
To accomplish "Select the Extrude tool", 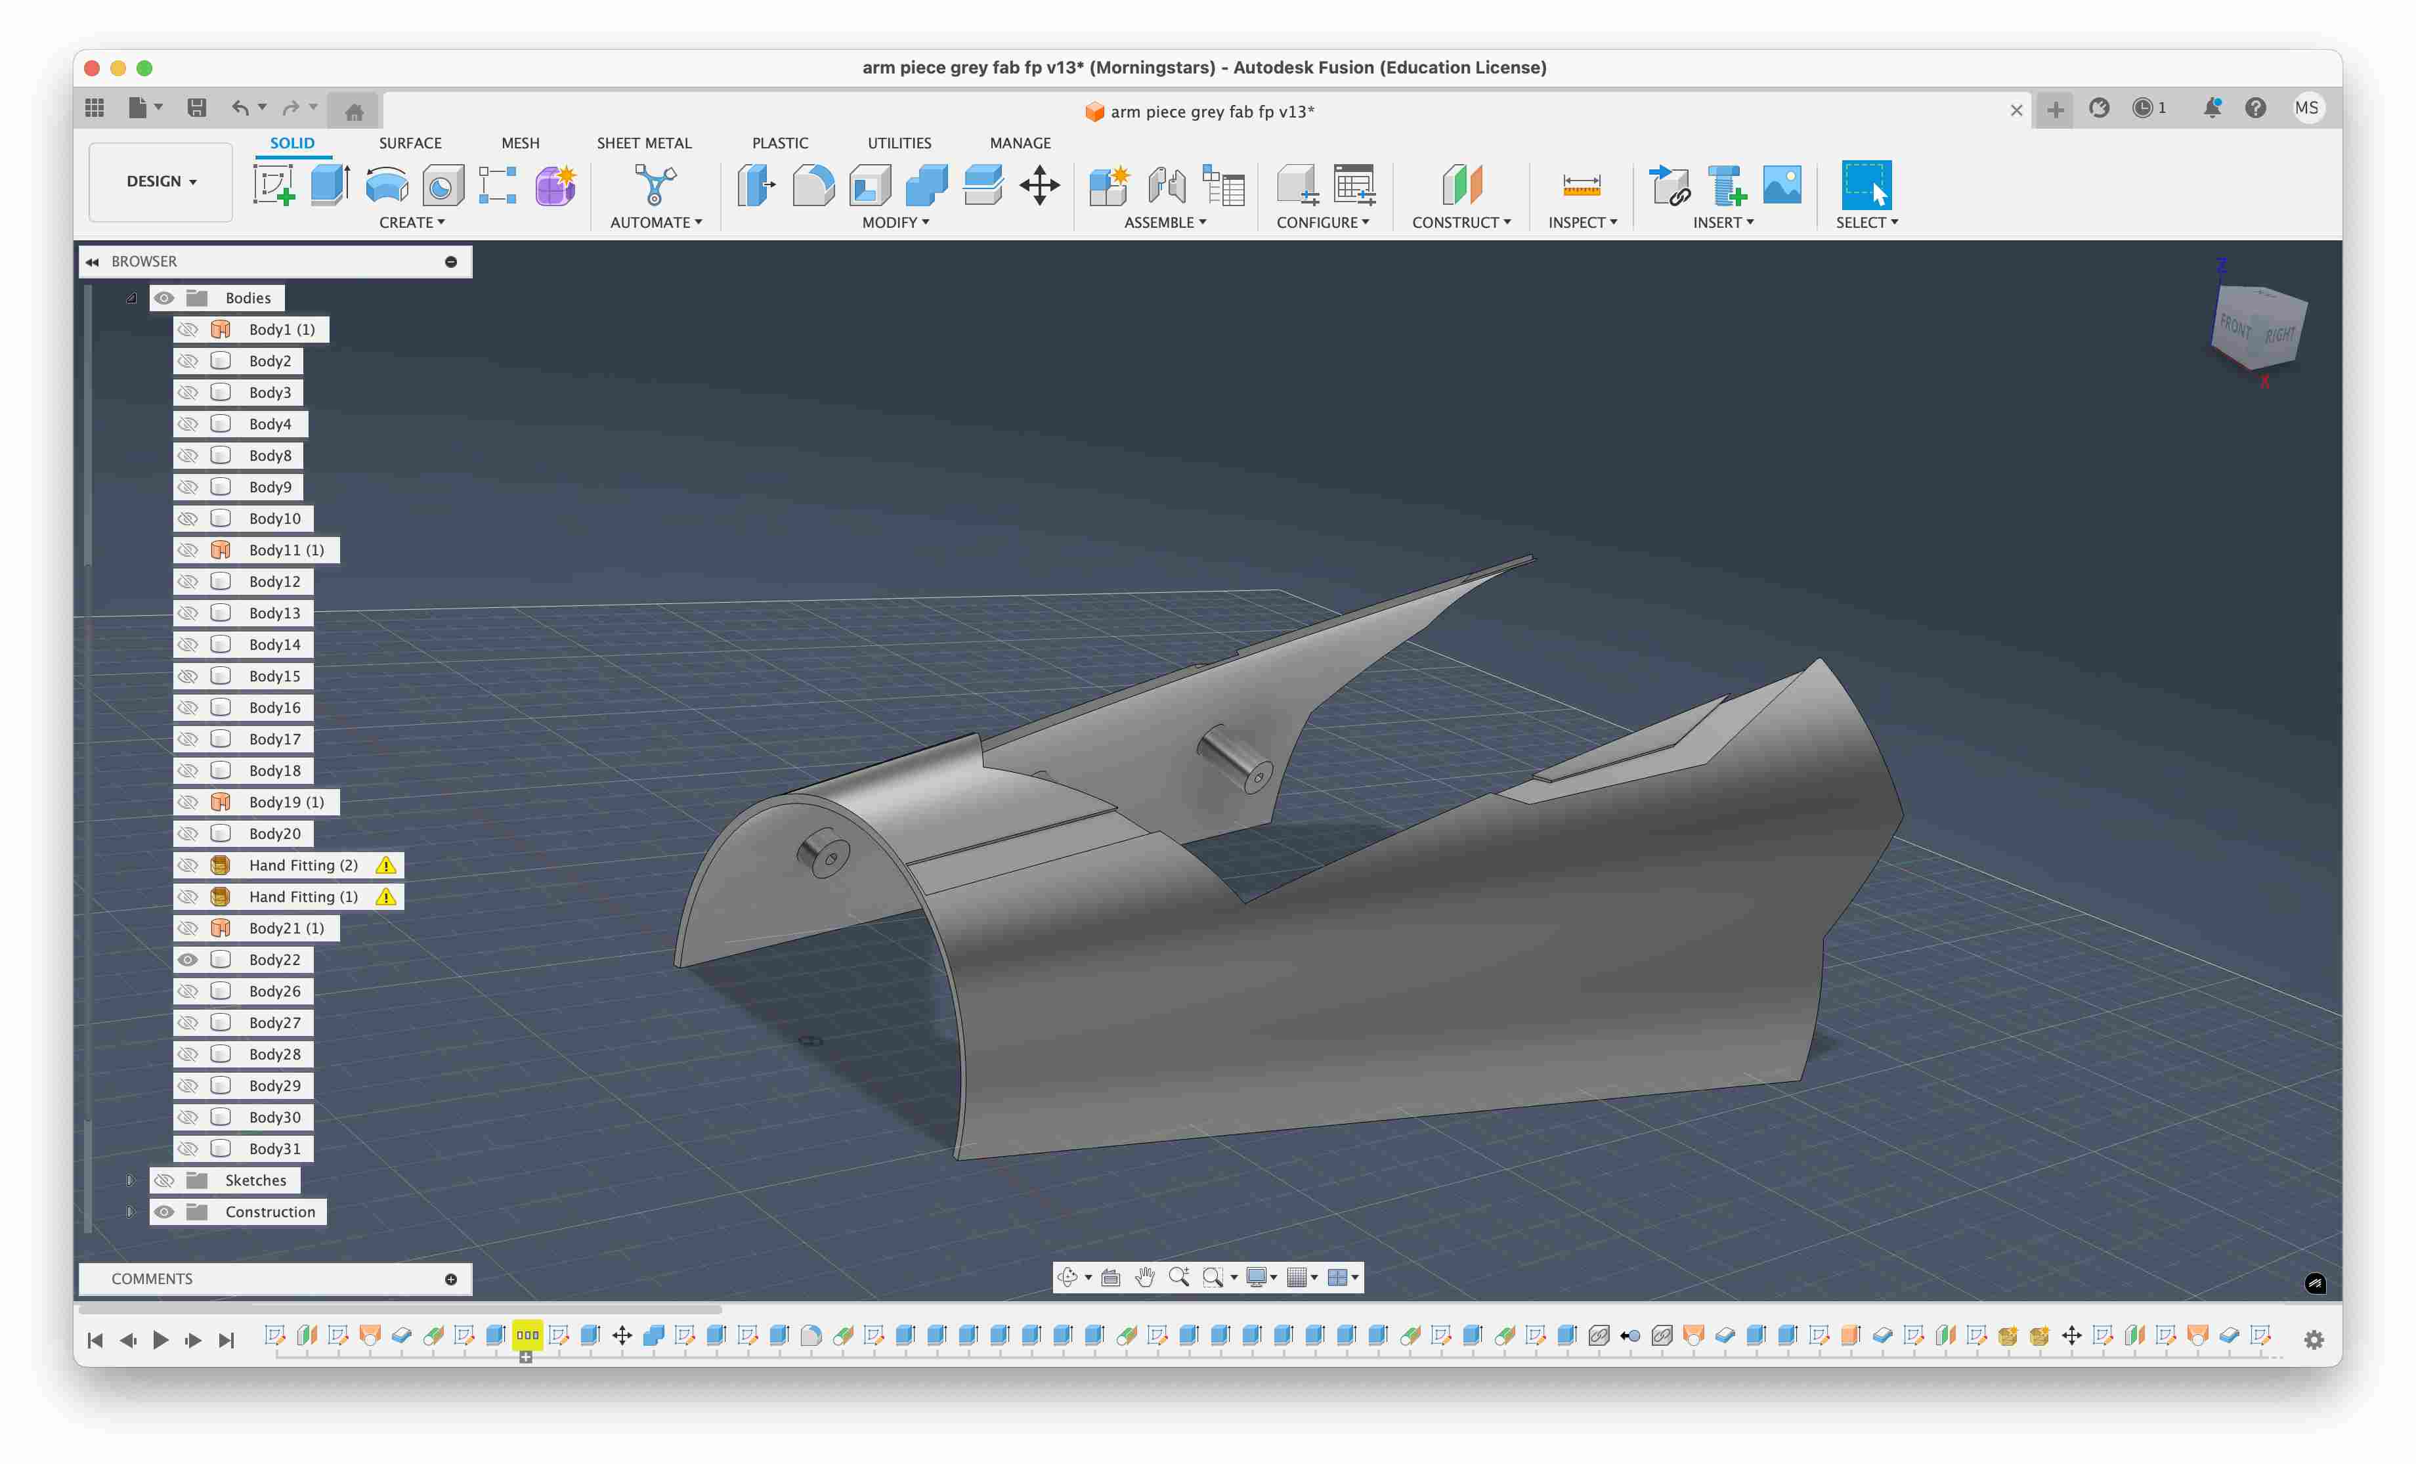I will [x=330, y=184].
